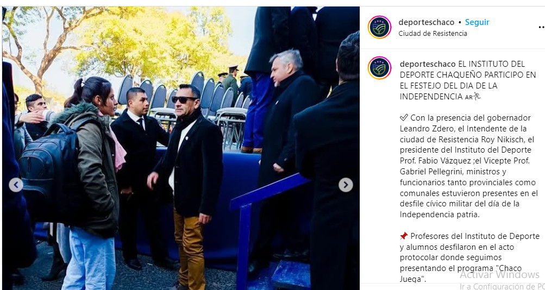545x290 pixels.
Task: Click the red pushpin emoji in caption
Action: [404, 237]
